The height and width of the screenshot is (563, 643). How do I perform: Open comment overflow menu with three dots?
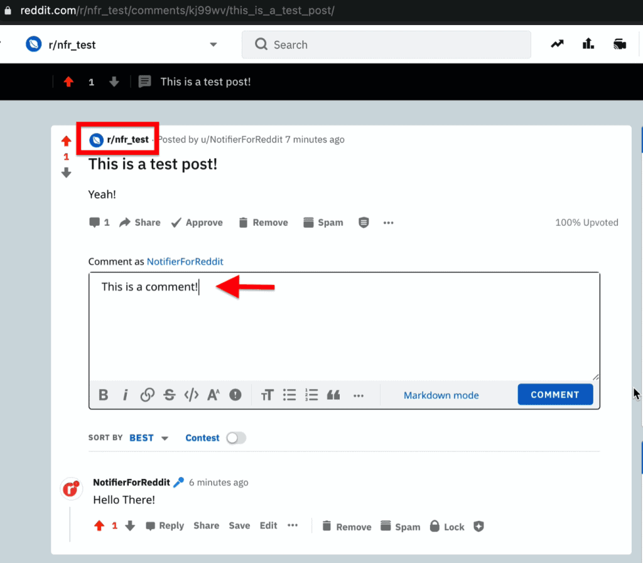(293, 525)
